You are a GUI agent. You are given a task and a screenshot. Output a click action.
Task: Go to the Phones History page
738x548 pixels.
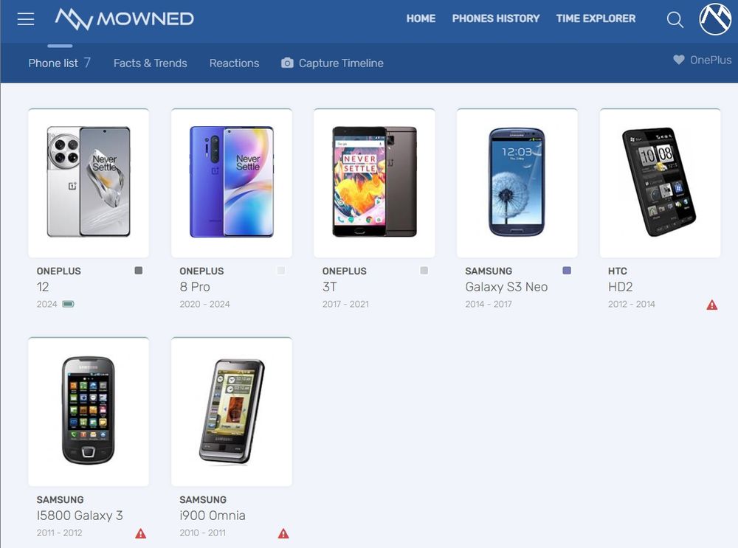coord(496,18)
